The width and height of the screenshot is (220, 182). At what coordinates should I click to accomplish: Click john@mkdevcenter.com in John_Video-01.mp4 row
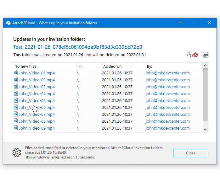coord(167,73)
